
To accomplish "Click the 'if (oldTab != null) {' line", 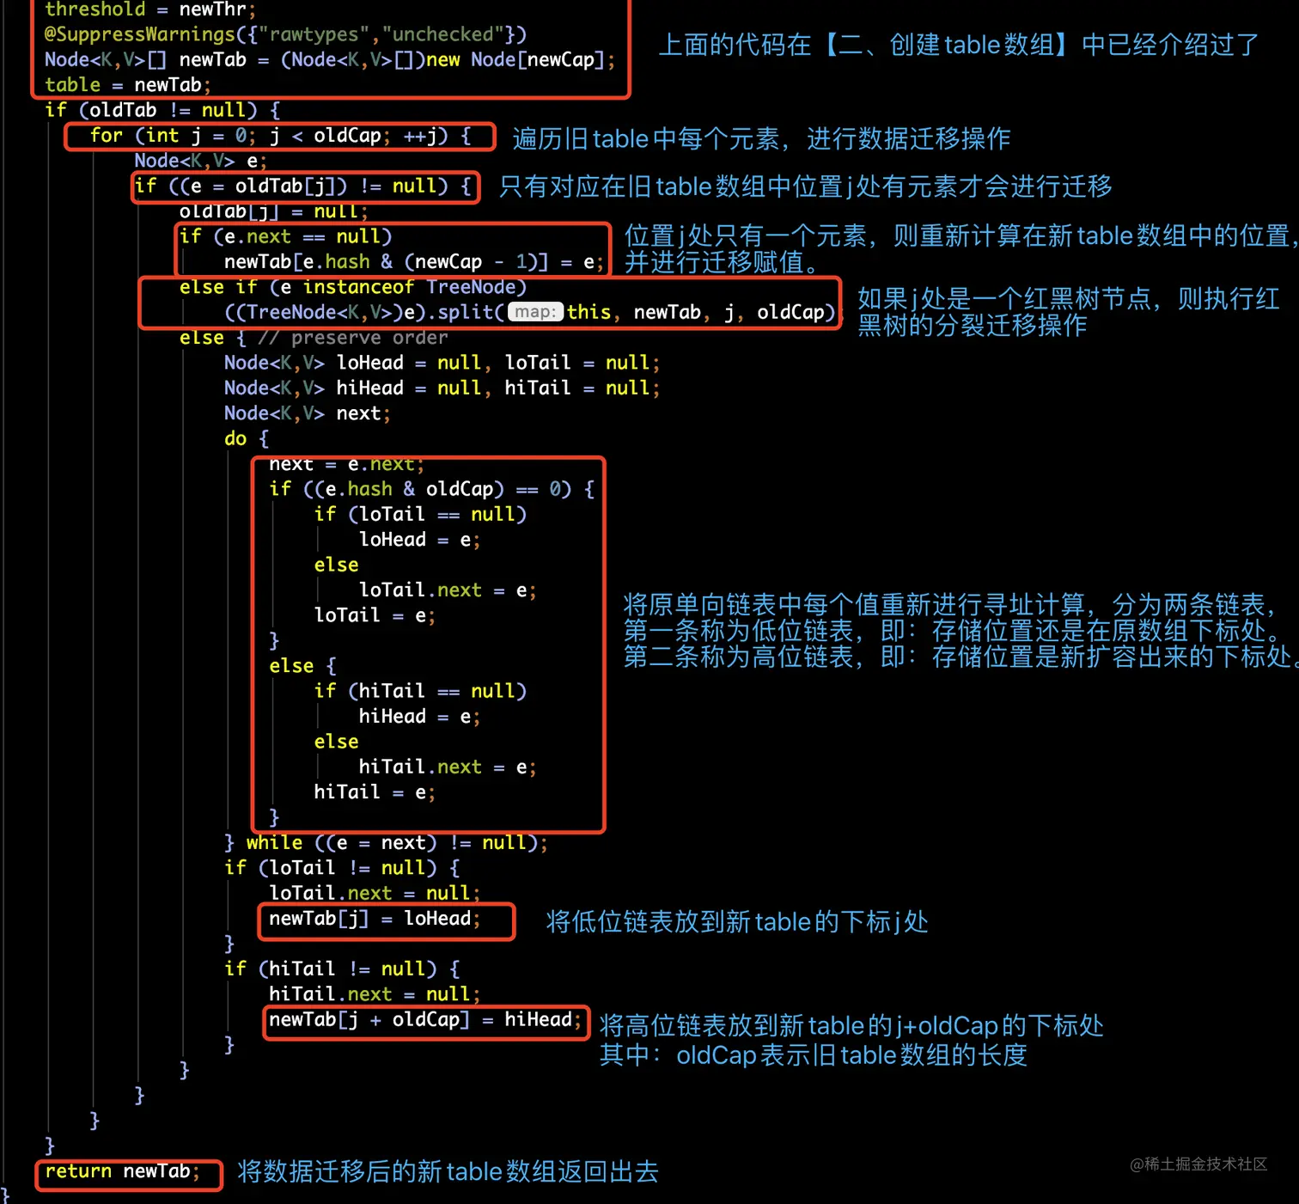I will pyautogui.click(x=162, y=110).
